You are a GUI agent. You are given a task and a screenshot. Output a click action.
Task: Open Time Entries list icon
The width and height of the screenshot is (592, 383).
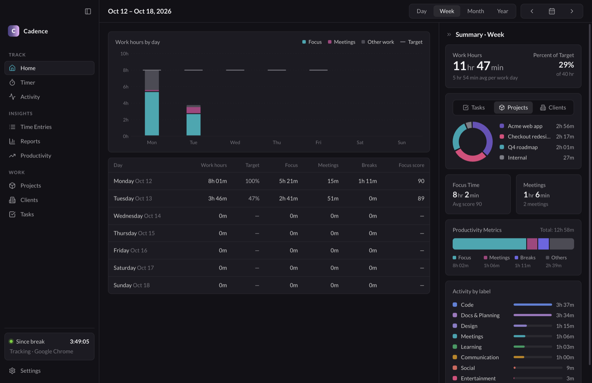click(x=12, y=127)
